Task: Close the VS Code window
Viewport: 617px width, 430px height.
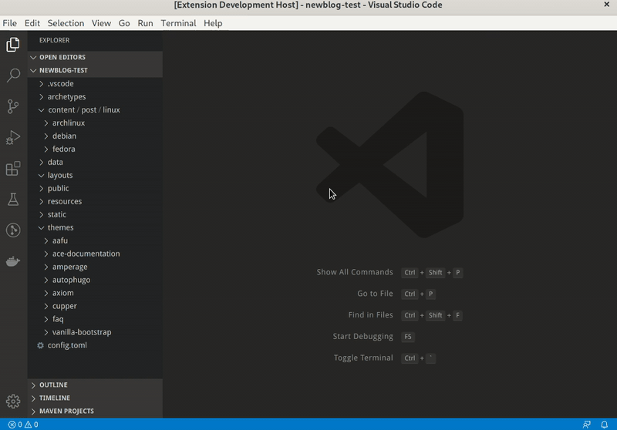Action: point(607,5)
